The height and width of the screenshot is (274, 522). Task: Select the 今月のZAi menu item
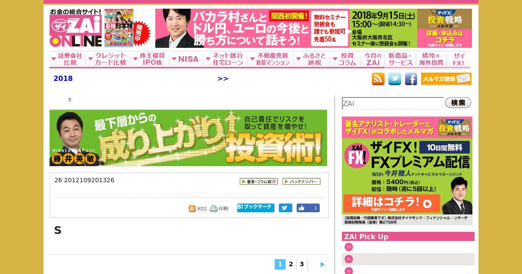pos(373,59)
